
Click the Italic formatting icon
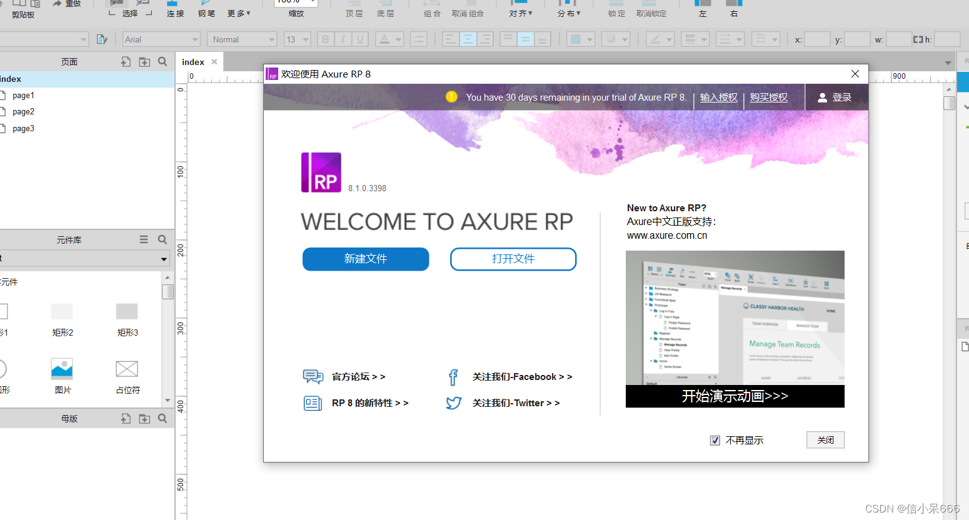click(343, 39)
